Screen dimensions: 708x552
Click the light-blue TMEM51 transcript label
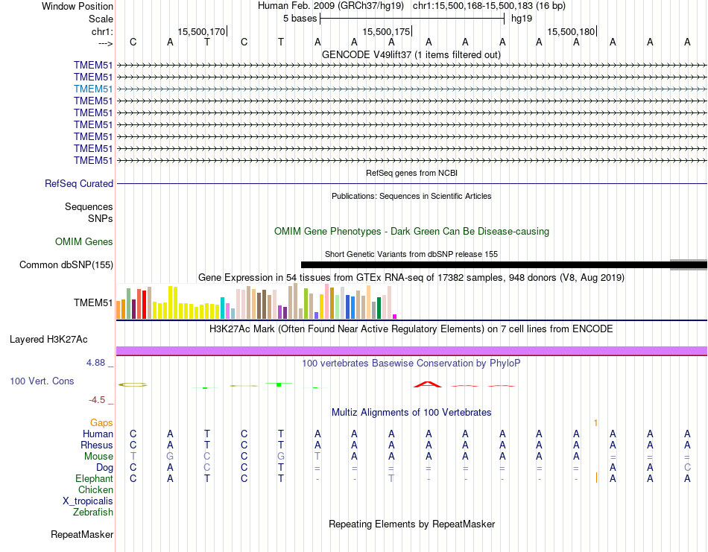coord(93,89)
